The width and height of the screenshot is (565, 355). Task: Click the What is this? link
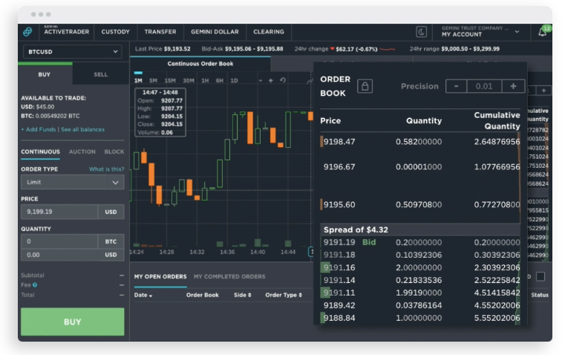[107, 169]
